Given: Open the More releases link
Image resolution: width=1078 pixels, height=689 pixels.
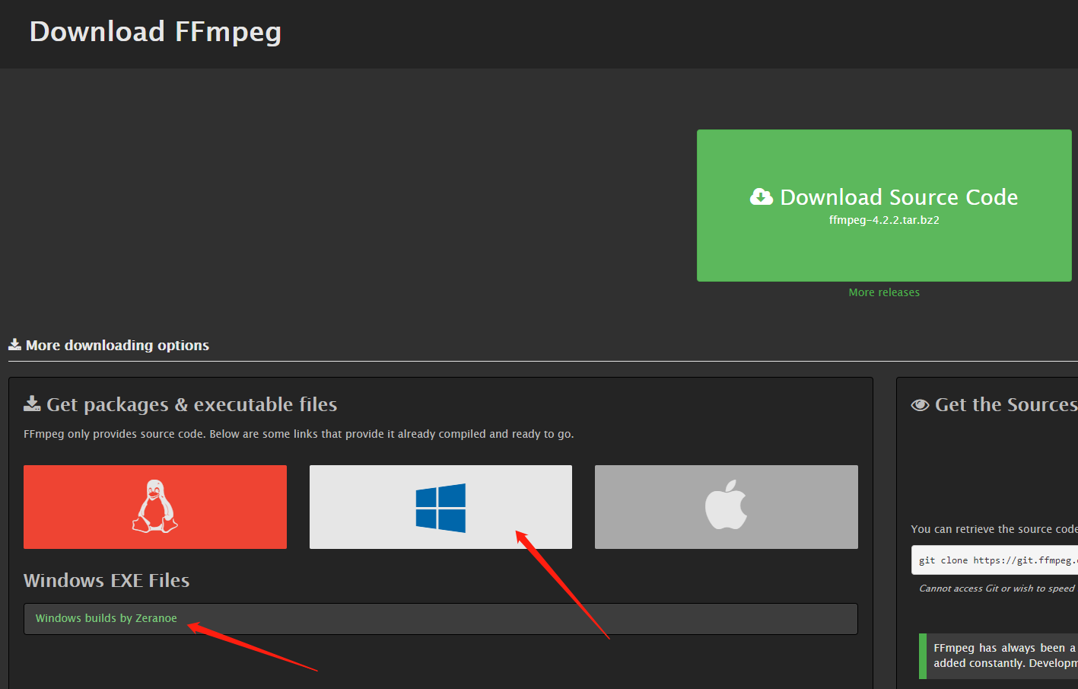Looking at the screenshot, I should pyautogui.click(x=884, y=292).
